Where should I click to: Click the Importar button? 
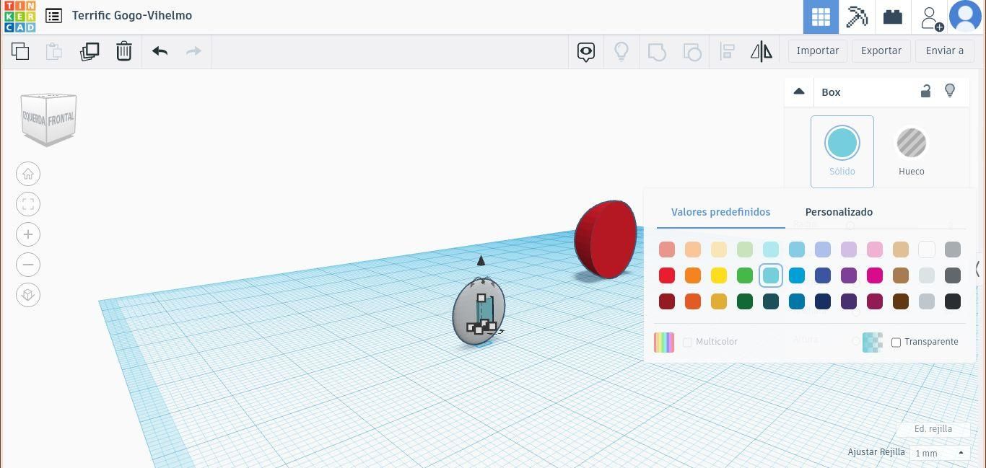click(x=818, y=50)
